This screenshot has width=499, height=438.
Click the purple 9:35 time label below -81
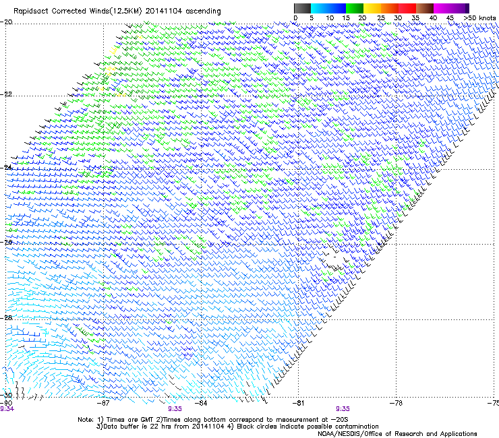(x=343, y=409)
